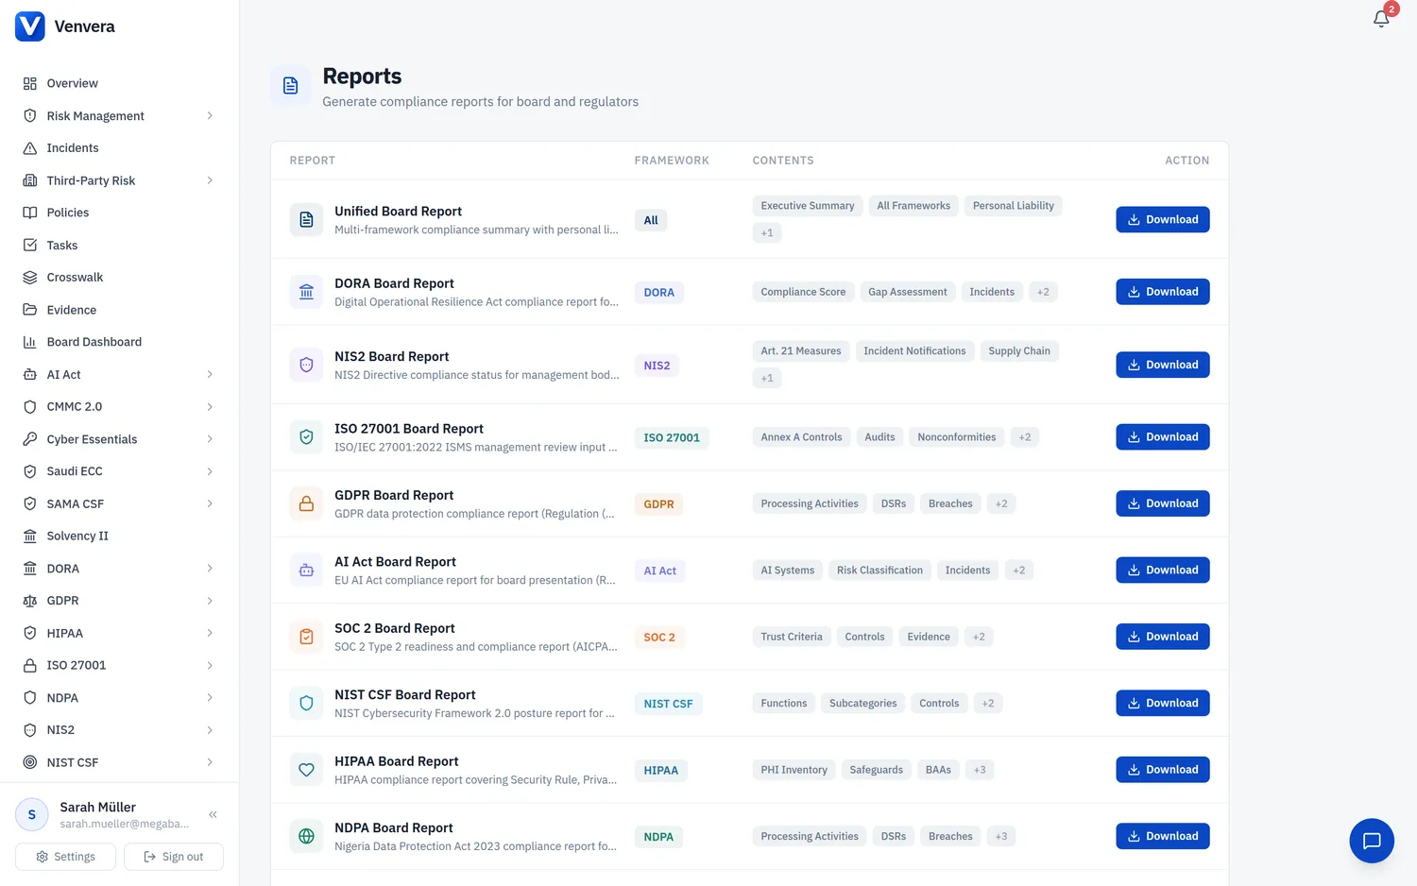The height and width of the screenshot is (886, 1417).
Task: Click the NIST CSF Board Report shield icon
Action: (x=306, y=704)
